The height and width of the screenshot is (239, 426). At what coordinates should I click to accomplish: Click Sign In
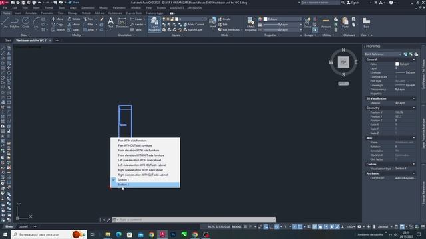coord(353,3)
